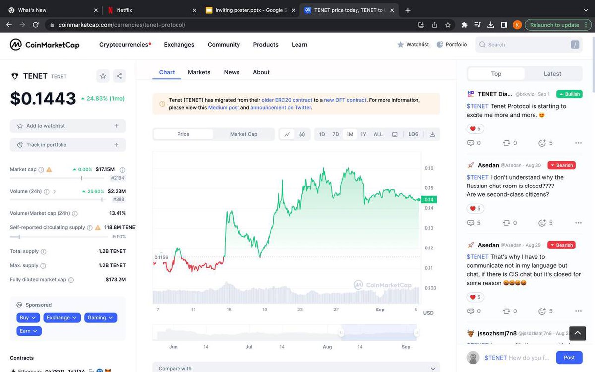Click the warning icon beside Market cap
595x372 pixels.
coord(49,170)
